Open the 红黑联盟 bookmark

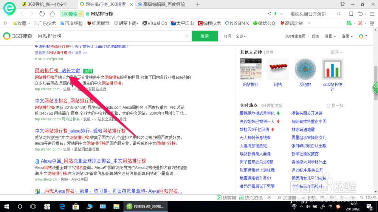tap(98, 23)
